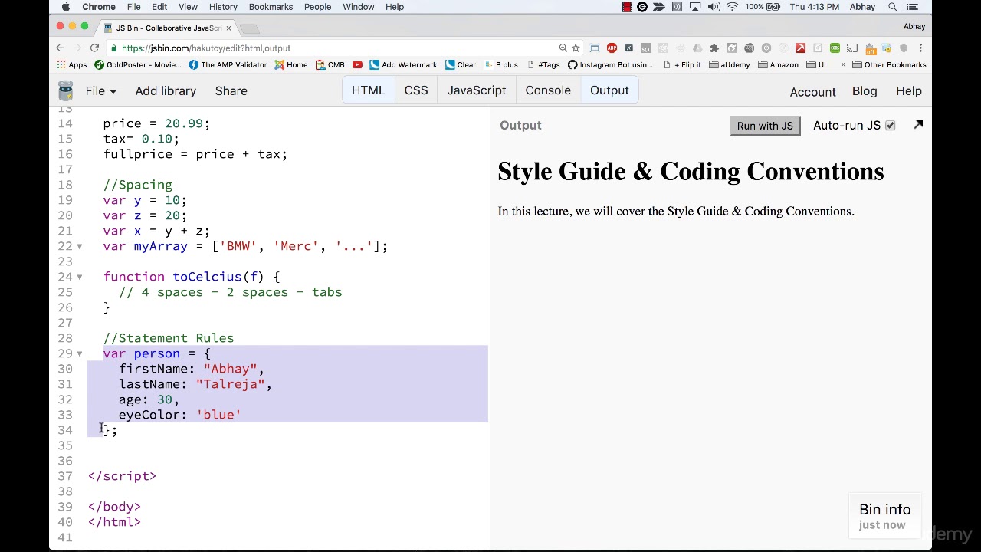The image size is (981, 552).
Task: Bookmark this page with star icon
Action: [x=576, y=48]
